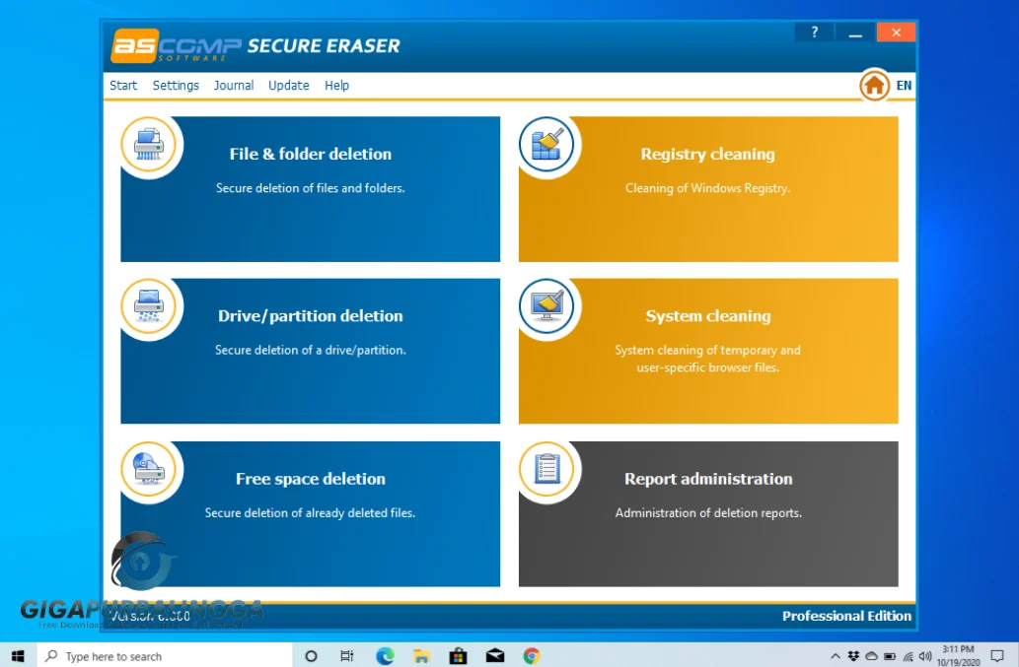The width and height of the screenshot is (1019, 667).
Task: Open File & folder deletion tile
Action: click(x=311, y=189)
